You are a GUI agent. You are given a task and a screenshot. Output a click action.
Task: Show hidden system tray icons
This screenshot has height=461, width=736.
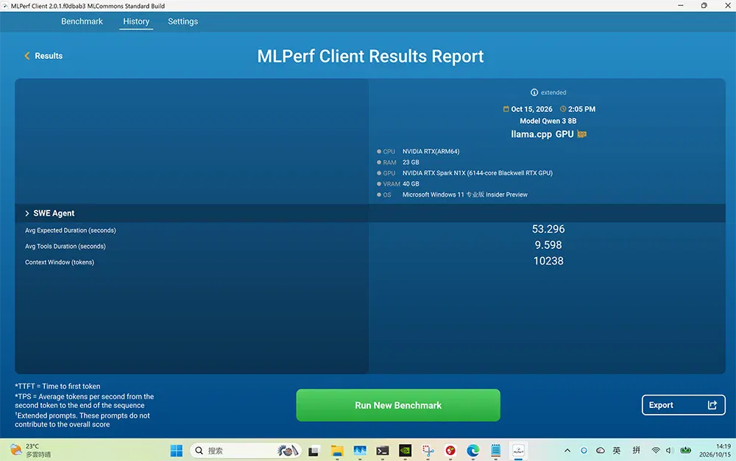[567, 451]
